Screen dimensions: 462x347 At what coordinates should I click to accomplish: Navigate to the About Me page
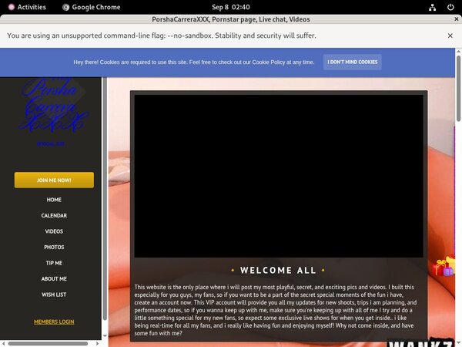coord(54,279)
